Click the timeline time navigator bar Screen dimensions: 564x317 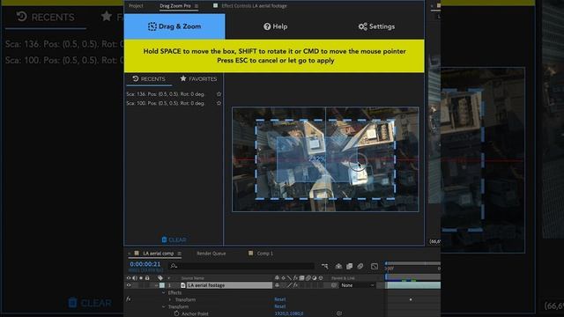(412, 263)
